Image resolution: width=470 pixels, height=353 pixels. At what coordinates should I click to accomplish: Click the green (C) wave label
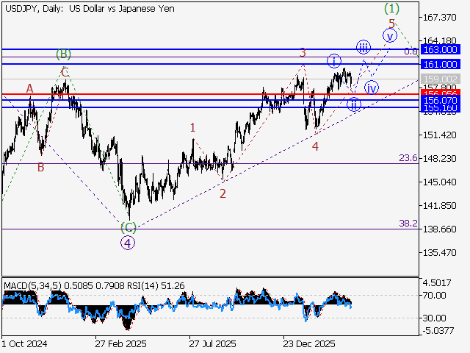pos(128,227)
